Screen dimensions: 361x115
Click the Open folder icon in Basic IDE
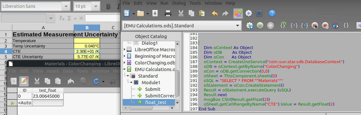pos(140,14)
